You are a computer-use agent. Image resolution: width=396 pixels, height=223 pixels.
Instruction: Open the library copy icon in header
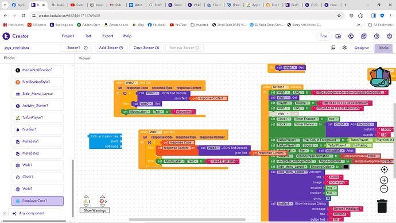pos(364,36)
